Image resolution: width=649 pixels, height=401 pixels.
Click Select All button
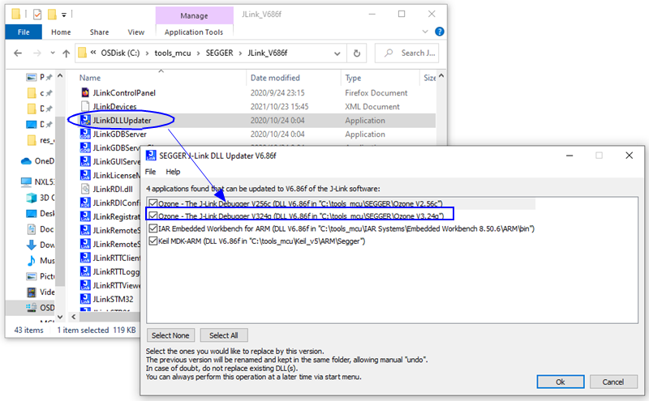224,335
